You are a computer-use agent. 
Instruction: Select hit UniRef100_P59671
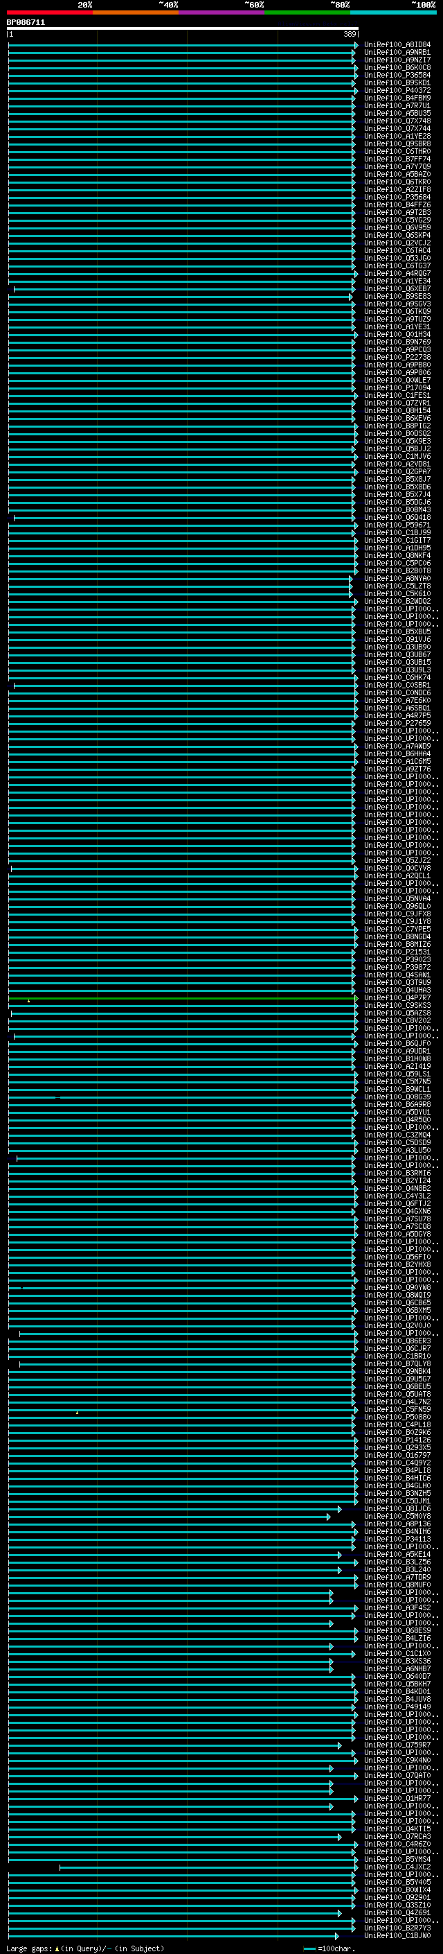[397, 525]
